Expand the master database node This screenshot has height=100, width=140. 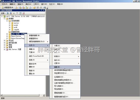coord(10,23)
